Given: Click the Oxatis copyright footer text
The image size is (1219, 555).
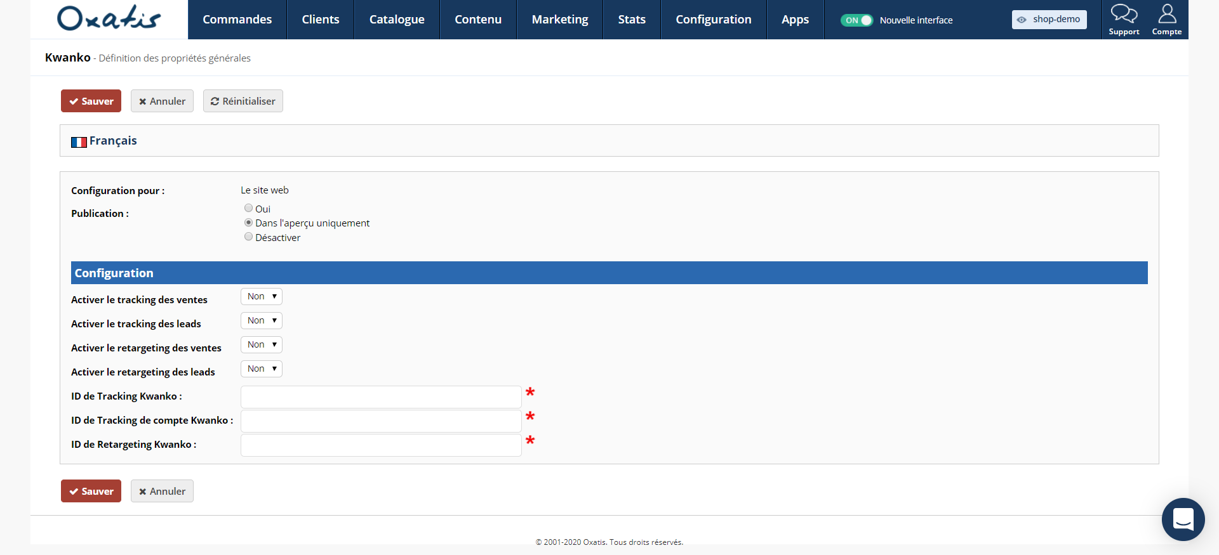Looking at the screenshot, I should point(609,542).
